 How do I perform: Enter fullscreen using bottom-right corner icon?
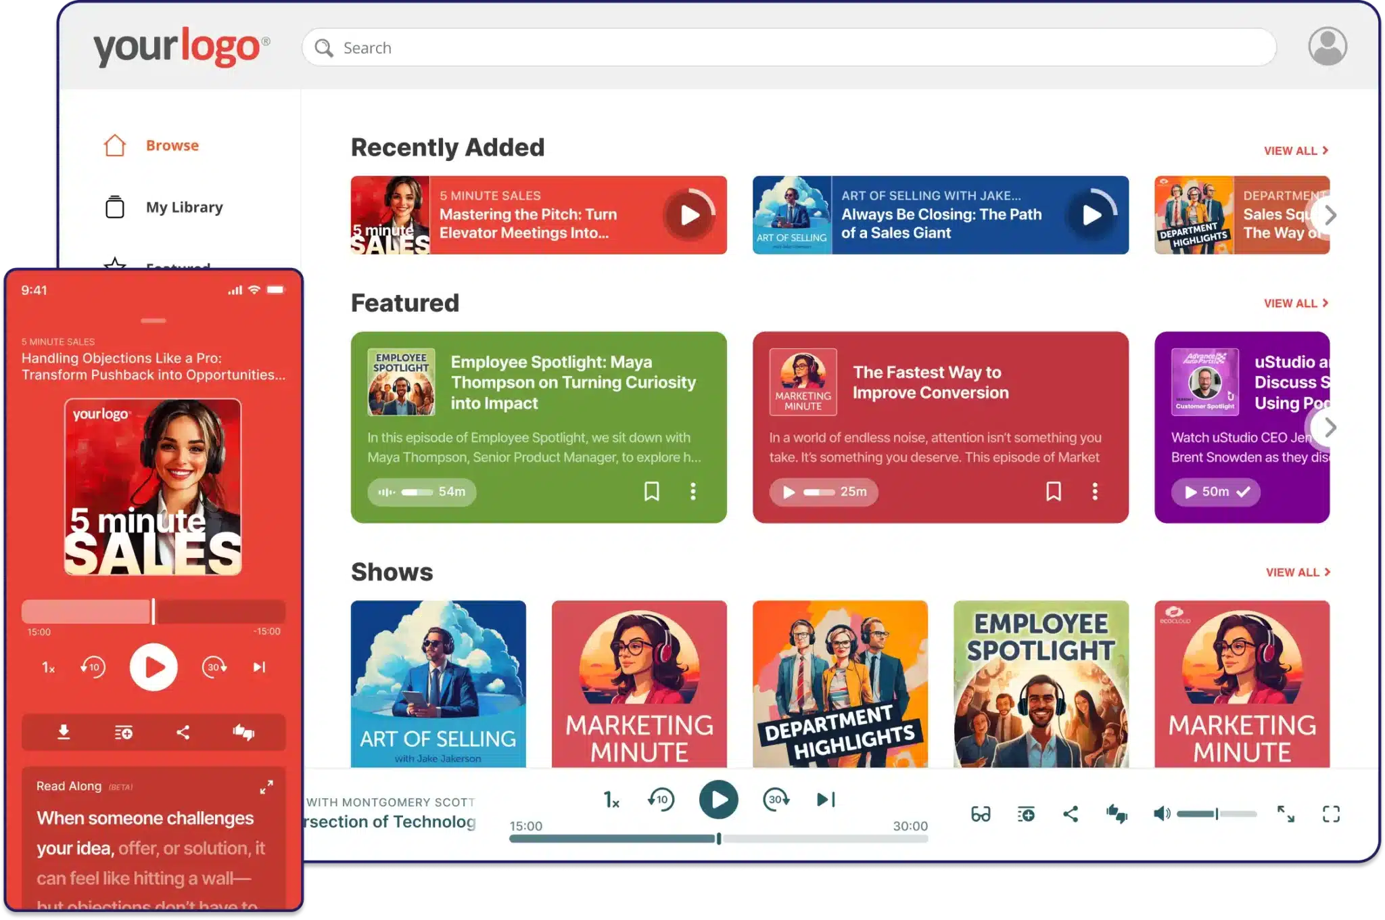coord(1331,814)
